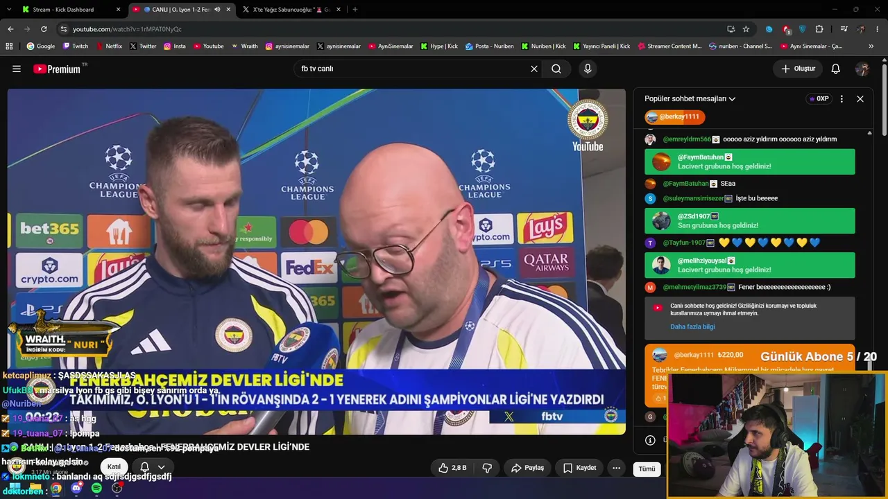Switch to X'te Yağız Sabuncuoğlu tab
The width and height of the screenshot is (888, 499).
(x=287, y=10)
